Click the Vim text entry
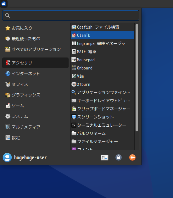Viewport: 173px width, 198px height. 81,76
